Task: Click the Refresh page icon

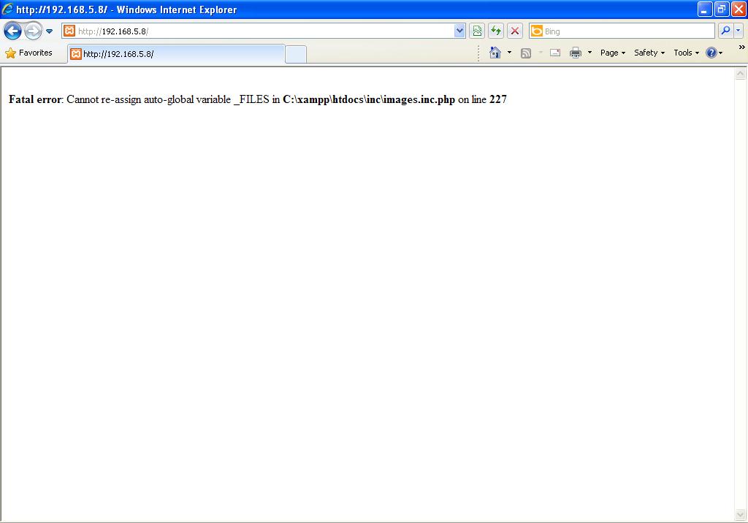Action: (x=496, y=31)
